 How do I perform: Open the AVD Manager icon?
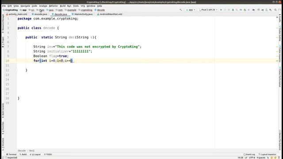click(266, 10)
